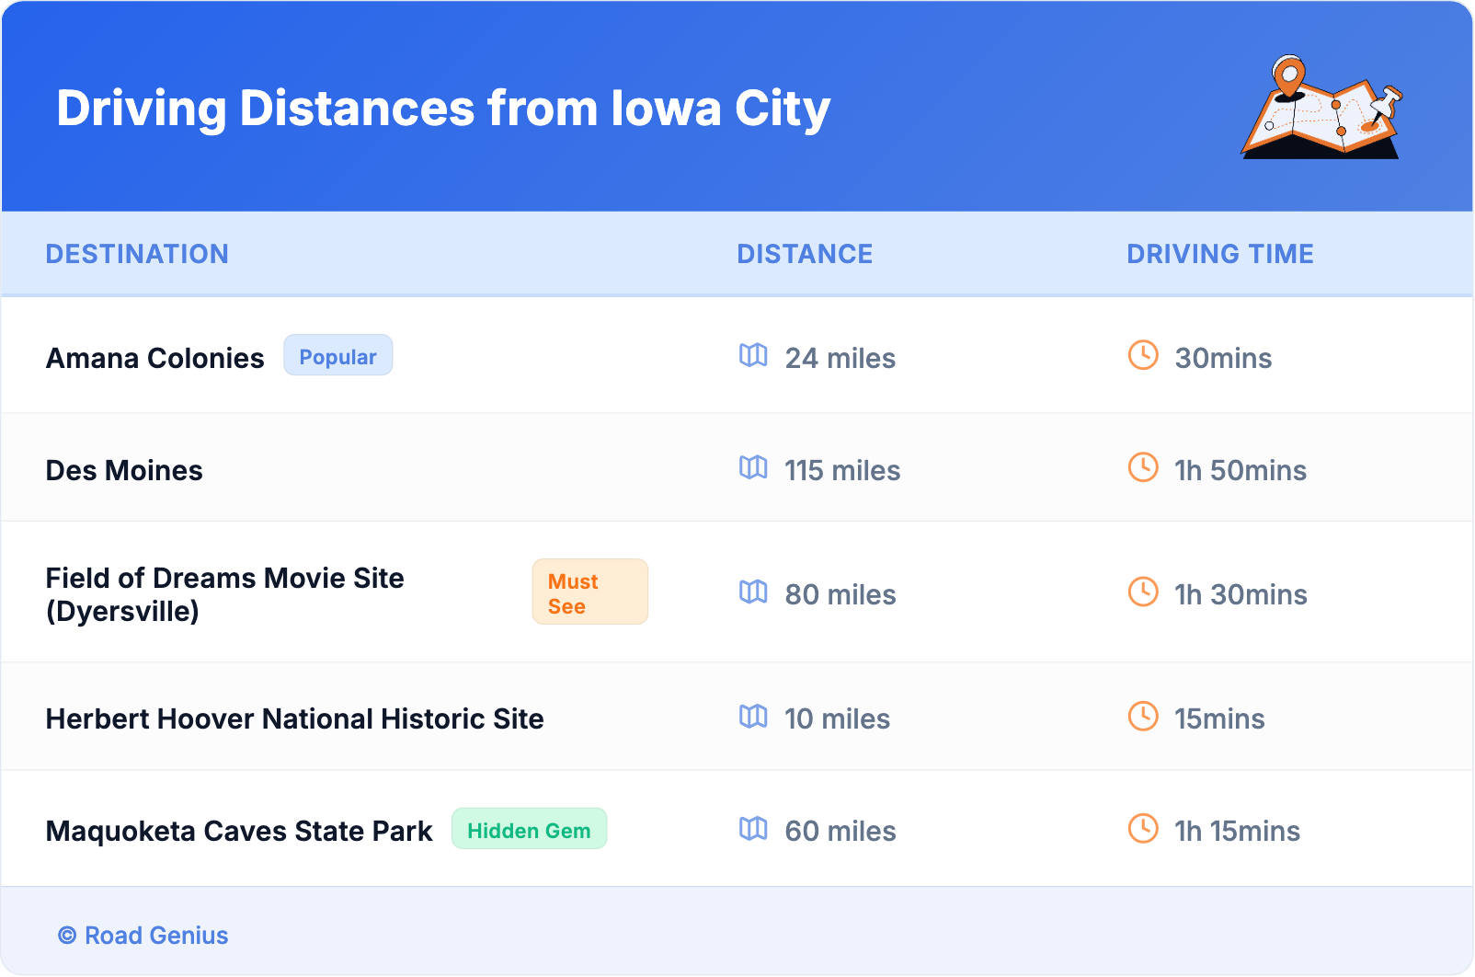Viewport: 1475px width, 977px height.
Task: Click the clock icon beside 30mins
Action: click(x=1143, y=355)
